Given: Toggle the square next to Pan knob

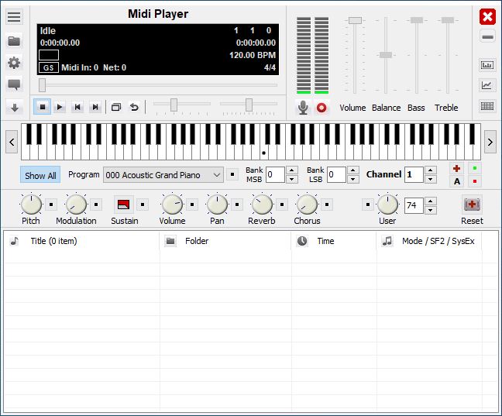Looking at the screenshot, I should coord(237,205).
